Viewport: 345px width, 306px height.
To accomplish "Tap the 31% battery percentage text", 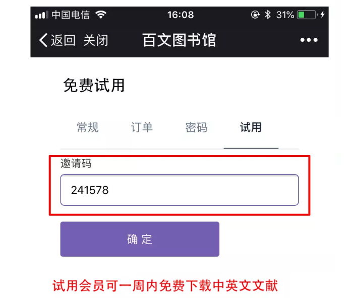I will (x=285, y=15).
